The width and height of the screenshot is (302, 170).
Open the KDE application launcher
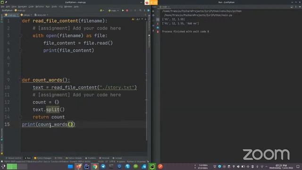[3, 167]
